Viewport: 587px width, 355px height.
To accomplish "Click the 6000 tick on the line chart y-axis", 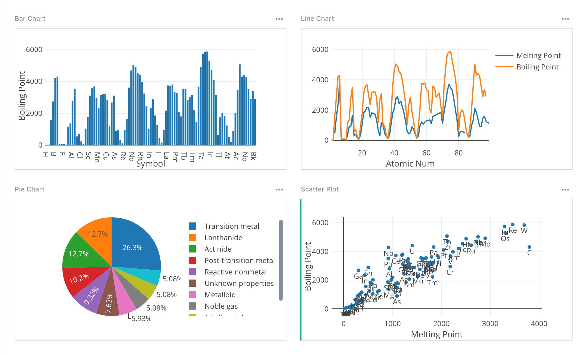I will [x=320, y=50].
